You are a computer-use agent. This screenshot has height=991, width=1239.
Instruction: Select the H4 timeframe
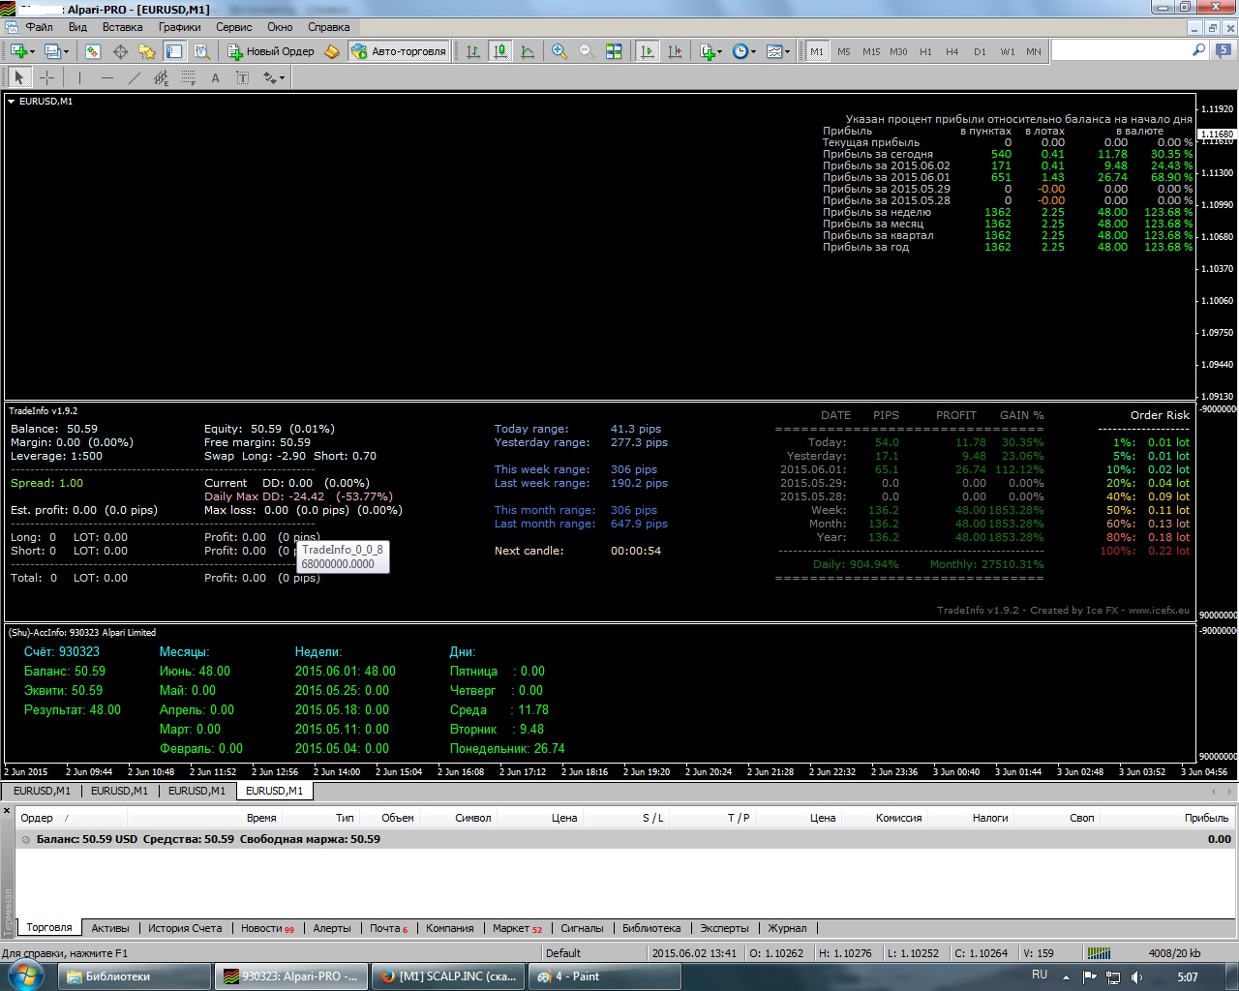[x=952, y=51]
